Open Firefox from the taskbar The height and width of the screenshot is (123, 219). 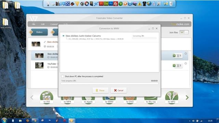[x=28, y=121]
